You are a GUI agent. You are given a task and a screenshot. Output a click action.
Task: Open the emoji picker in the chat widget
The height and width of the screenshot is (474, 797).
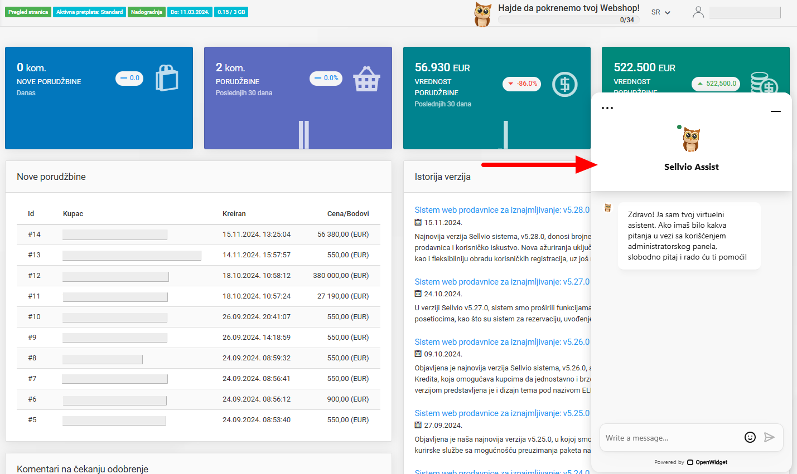tap(750, 437)
